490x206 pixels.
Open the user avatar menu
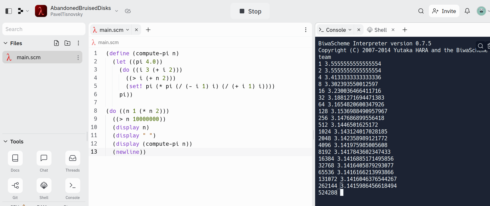point(481,11)
